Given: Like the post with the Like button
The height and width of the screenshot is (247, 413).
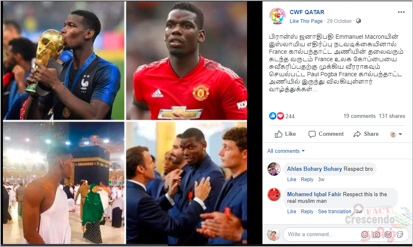Looking at the screenshot, I should [x=285, y=134].
